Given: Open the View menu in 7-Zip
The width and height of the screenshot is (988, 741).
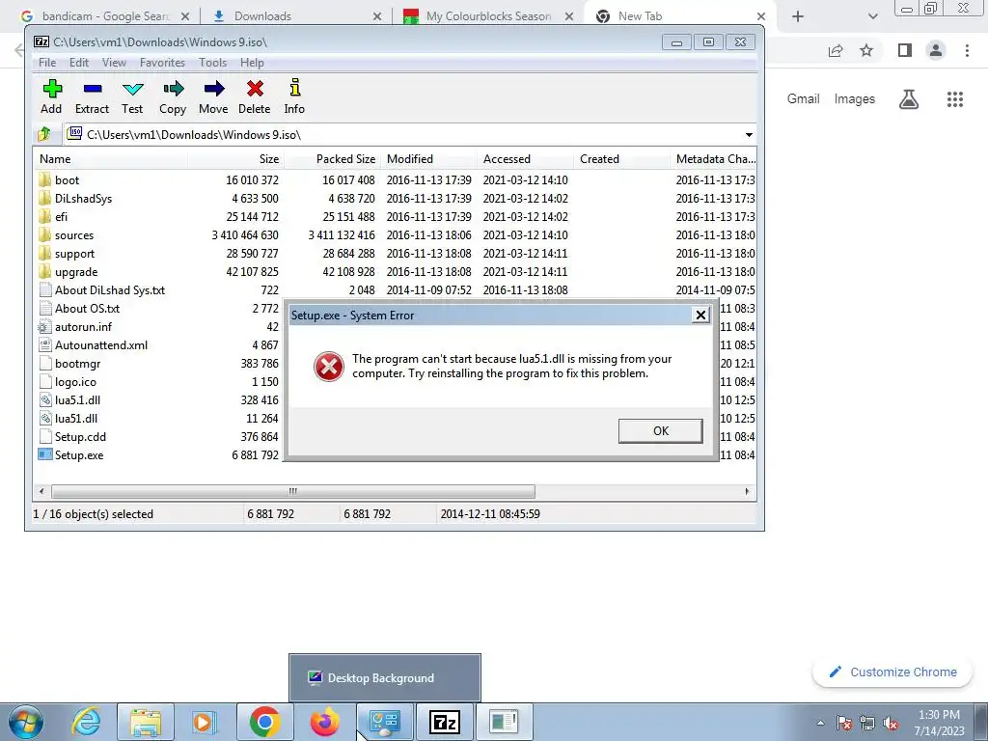Looking at the screenshot, I should (x=114, y=63).
